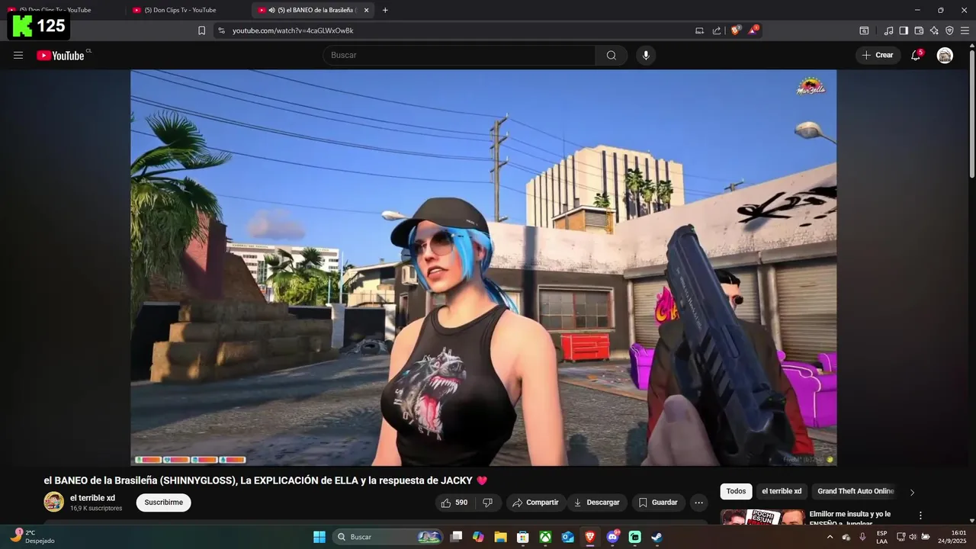Dislike the video
Screen dimensions: 976x549
pos(488,502)
